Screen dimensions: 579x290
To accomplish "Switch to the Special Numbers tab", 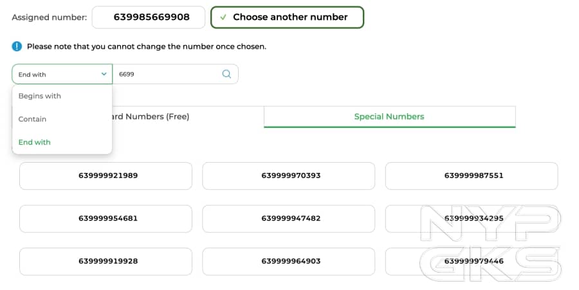I will [389, 116].
